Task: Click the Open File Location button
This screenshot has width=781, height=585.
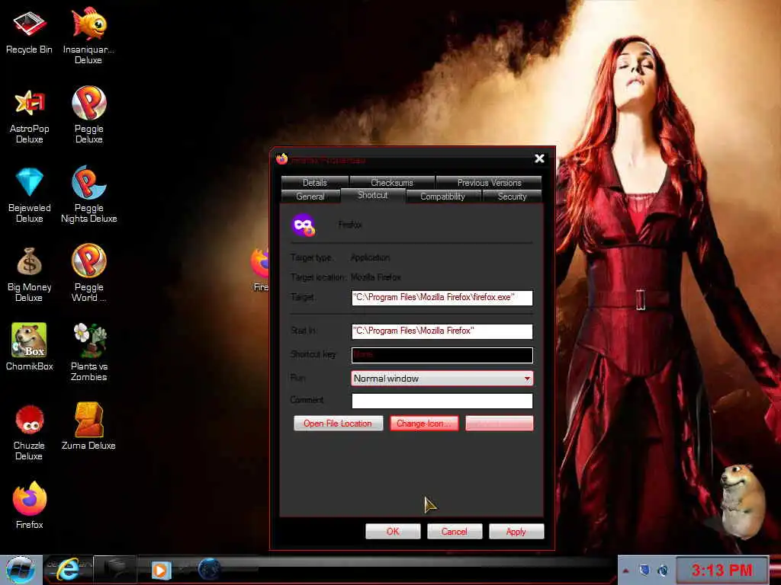Action: pyautogui.click(x=338, y=424)
